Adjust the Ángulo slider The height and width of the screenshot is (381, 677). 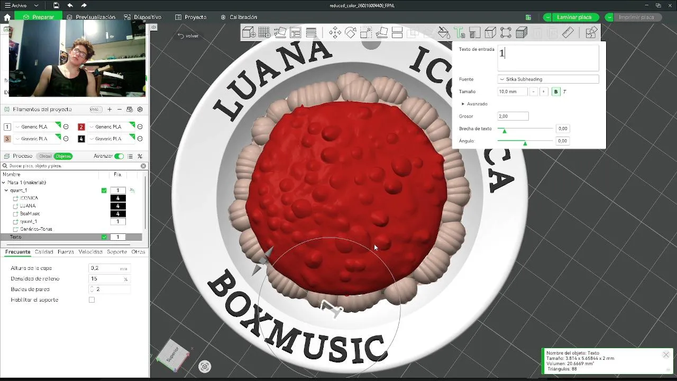(525, 141)
